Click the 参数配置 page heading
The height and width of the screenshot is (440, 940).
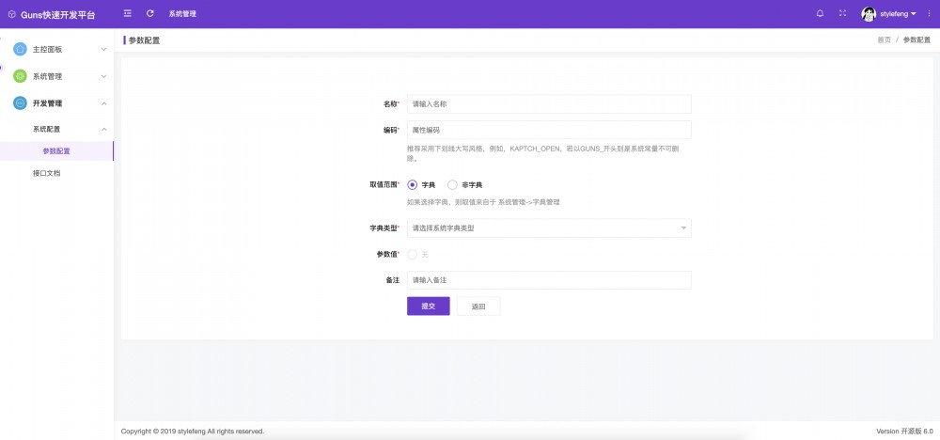pos(145,40)
